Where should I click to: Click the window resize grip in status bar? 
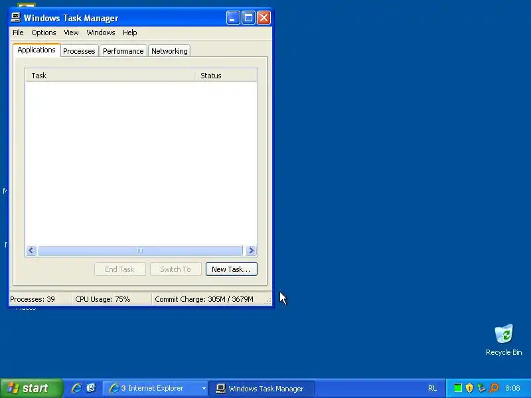(x=268, y=301)
